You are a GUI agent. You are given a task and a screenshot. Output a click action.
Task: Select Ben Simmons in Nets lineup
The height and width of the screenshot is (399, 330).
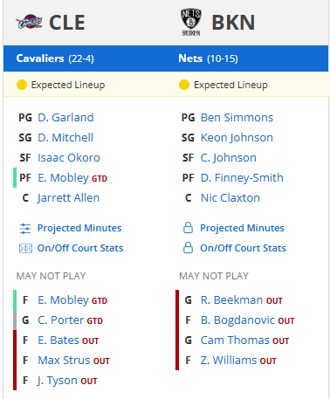tap(237, 118)
